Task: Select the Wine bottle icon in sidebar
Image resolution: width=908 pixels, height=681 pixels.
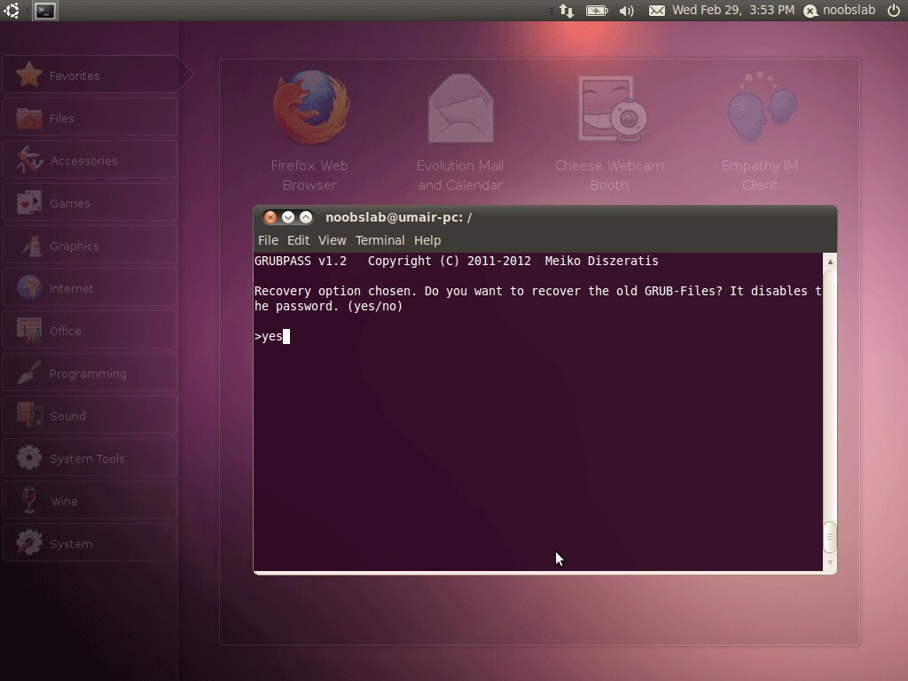Action: tap(29, 501)
